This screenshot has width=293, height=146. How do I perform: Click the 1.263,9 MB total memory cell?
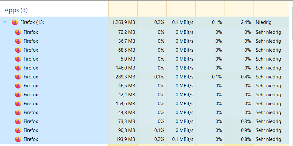[124, 22]
